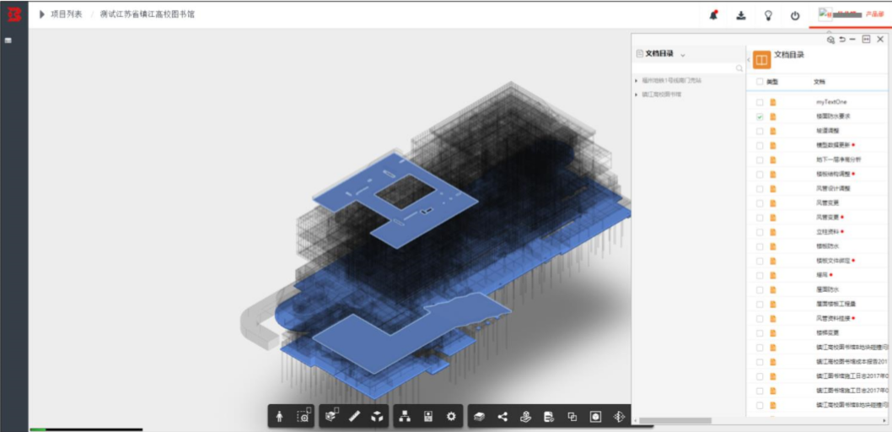The height and width of the screenshot is (432, 892).
Task: Open the 文档目录 dropdown chevron
Action: 683,55
